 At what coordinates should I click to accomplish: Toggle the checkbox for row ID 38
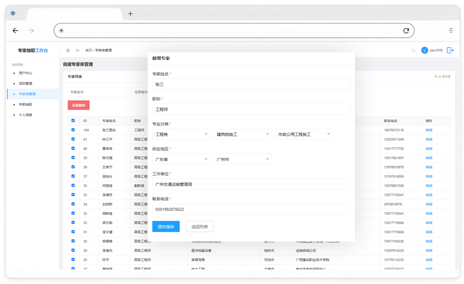pos(73,167)
